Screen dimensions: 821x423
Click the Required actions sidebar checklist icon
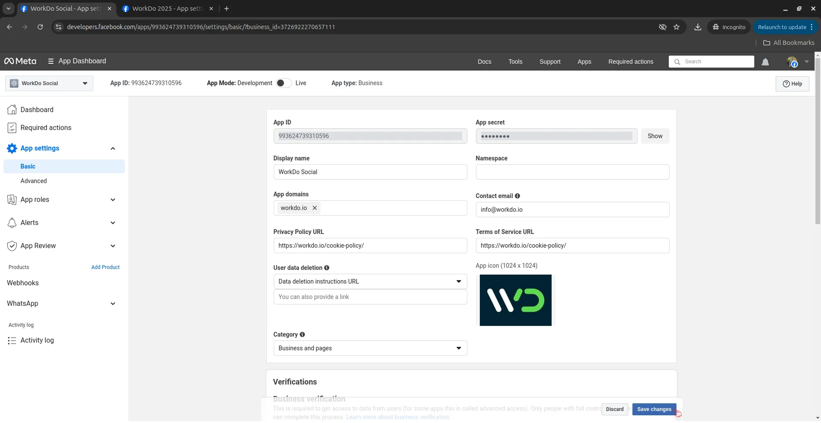(12, 127)
